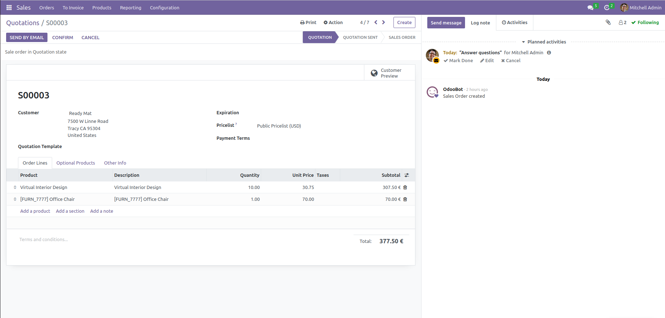Cancel the Answer questions activity

click(x=511, y=60)
